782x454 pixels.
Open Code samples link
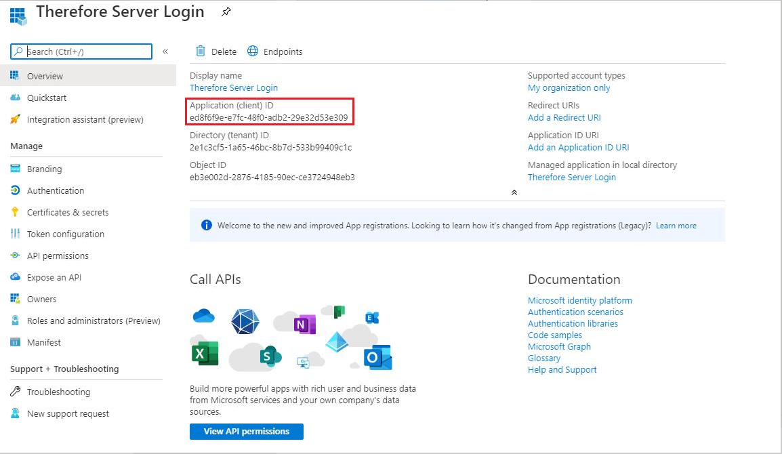click(554, 335)
